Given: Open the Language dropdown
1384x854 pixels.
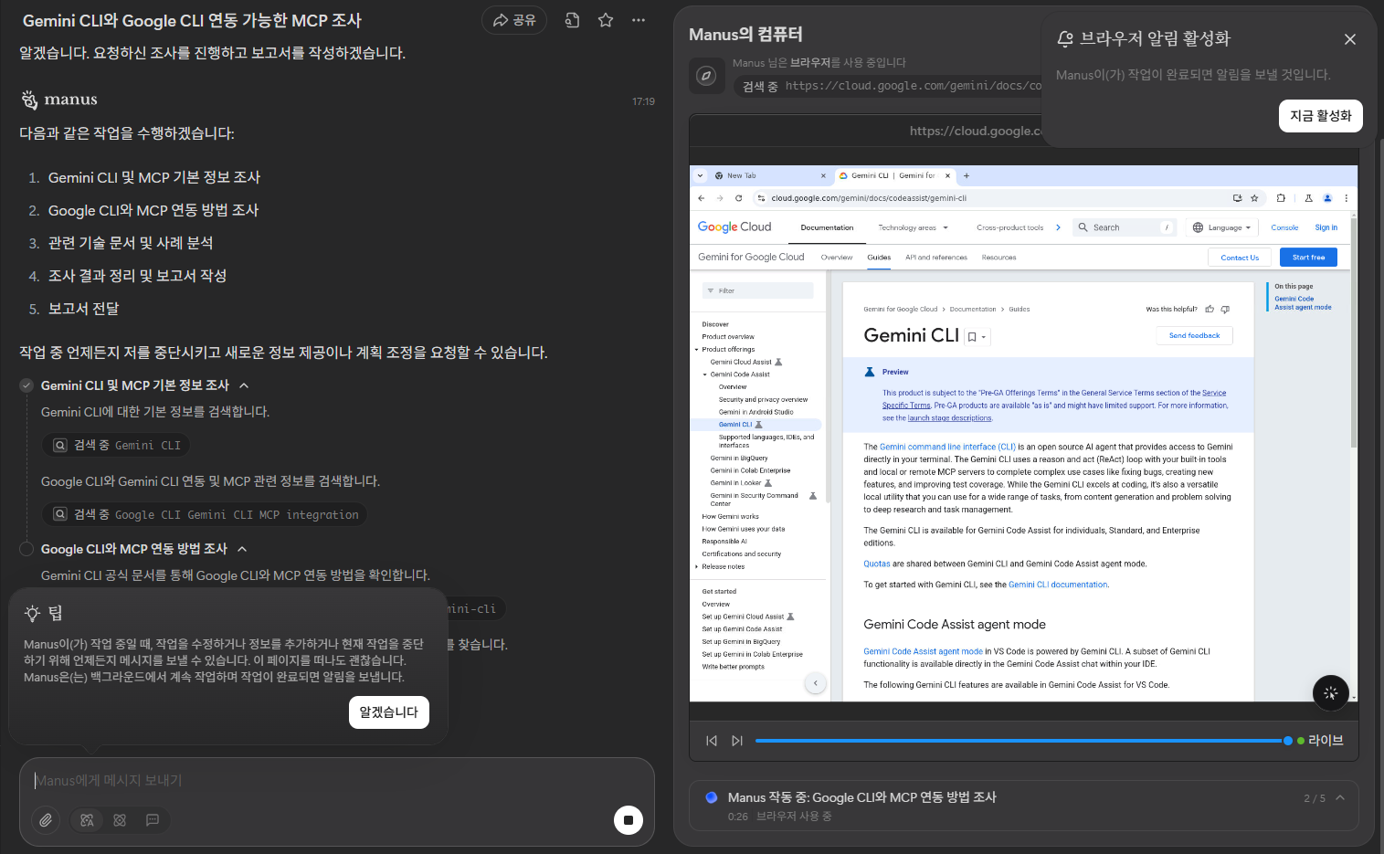Looking at the screenshot, I should coord(1222,227).
